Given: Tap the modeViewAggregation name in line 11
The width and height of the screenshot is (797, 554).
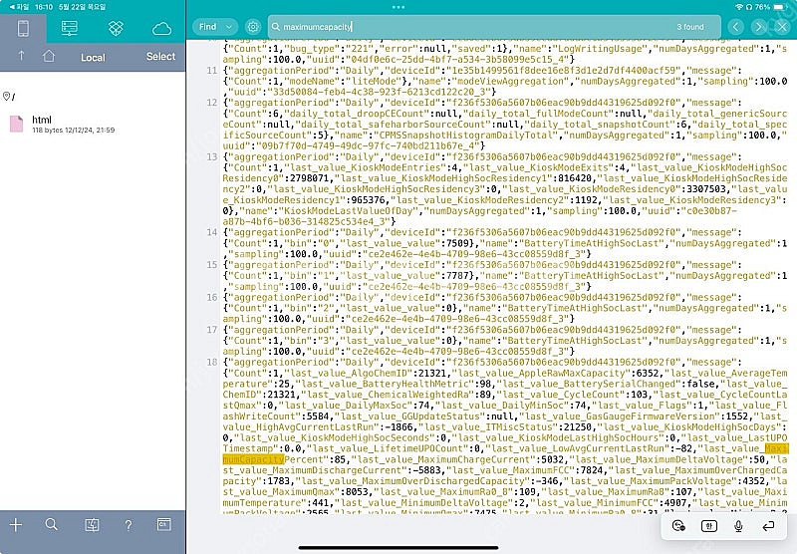Looking at the screenshot, I should [511, 82].
